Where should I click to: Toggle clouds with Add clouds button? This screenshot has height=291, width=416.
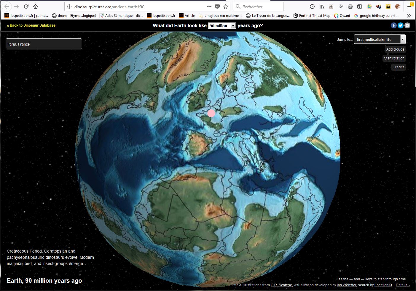[395, 49]
